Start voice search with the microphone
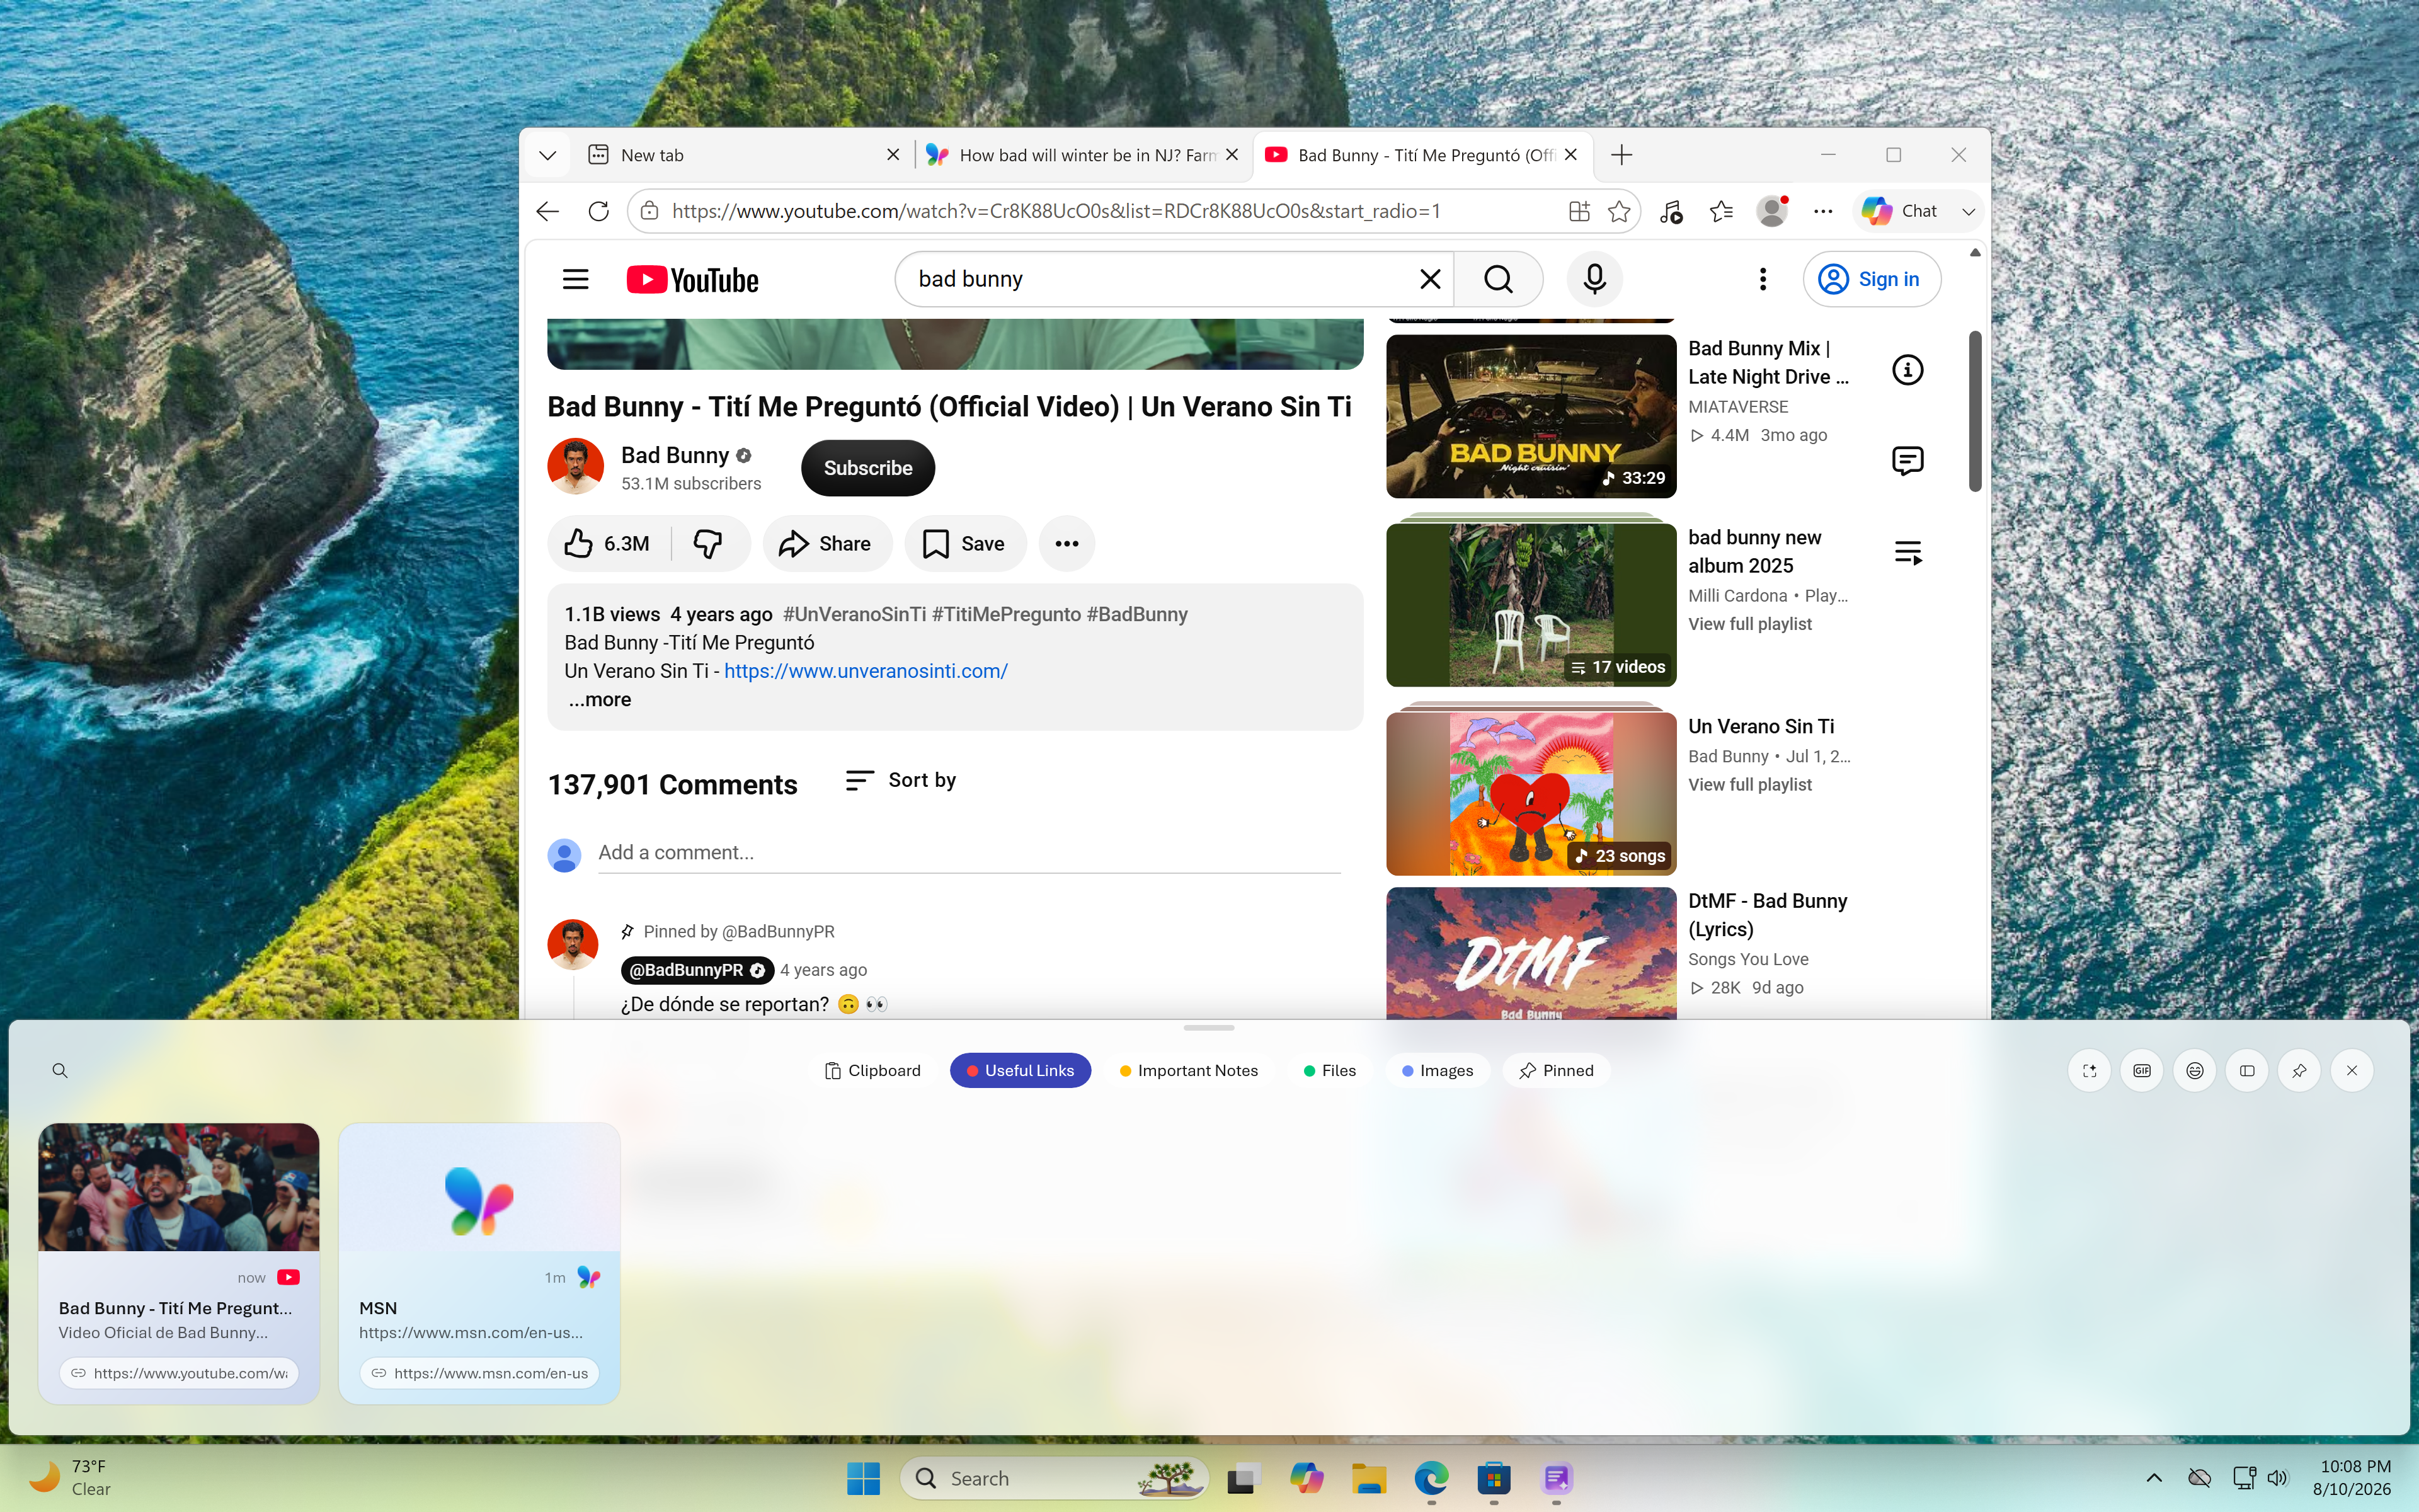The image size is (2419, 1512). [x=1594, y=279]
